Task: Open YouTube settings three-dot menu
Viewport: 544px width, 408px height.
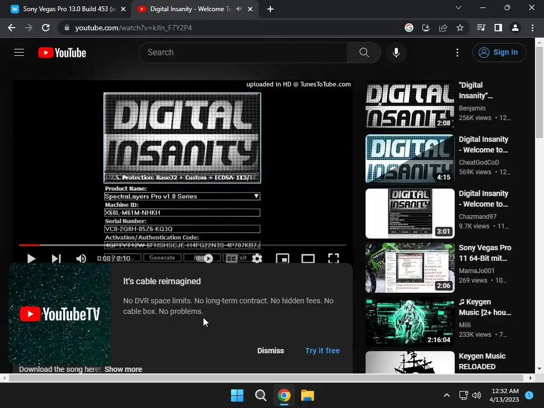Action: (x=457, y=53)
